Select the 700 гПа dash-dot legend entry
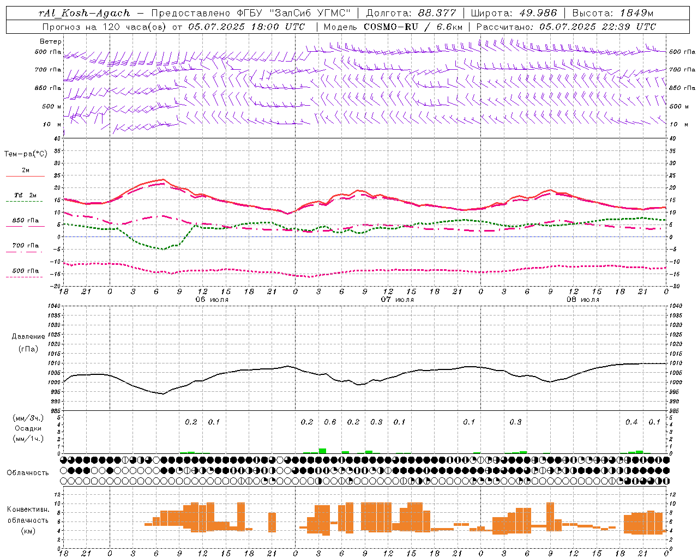This screenshot has height=558, width=698. 25,247
